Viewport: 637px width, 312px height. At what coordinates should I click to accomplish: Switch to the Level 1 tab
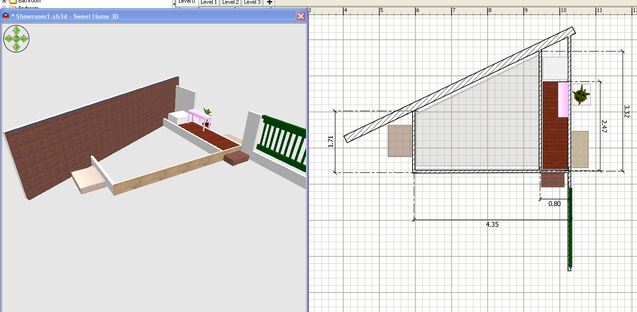pos(208,2)
